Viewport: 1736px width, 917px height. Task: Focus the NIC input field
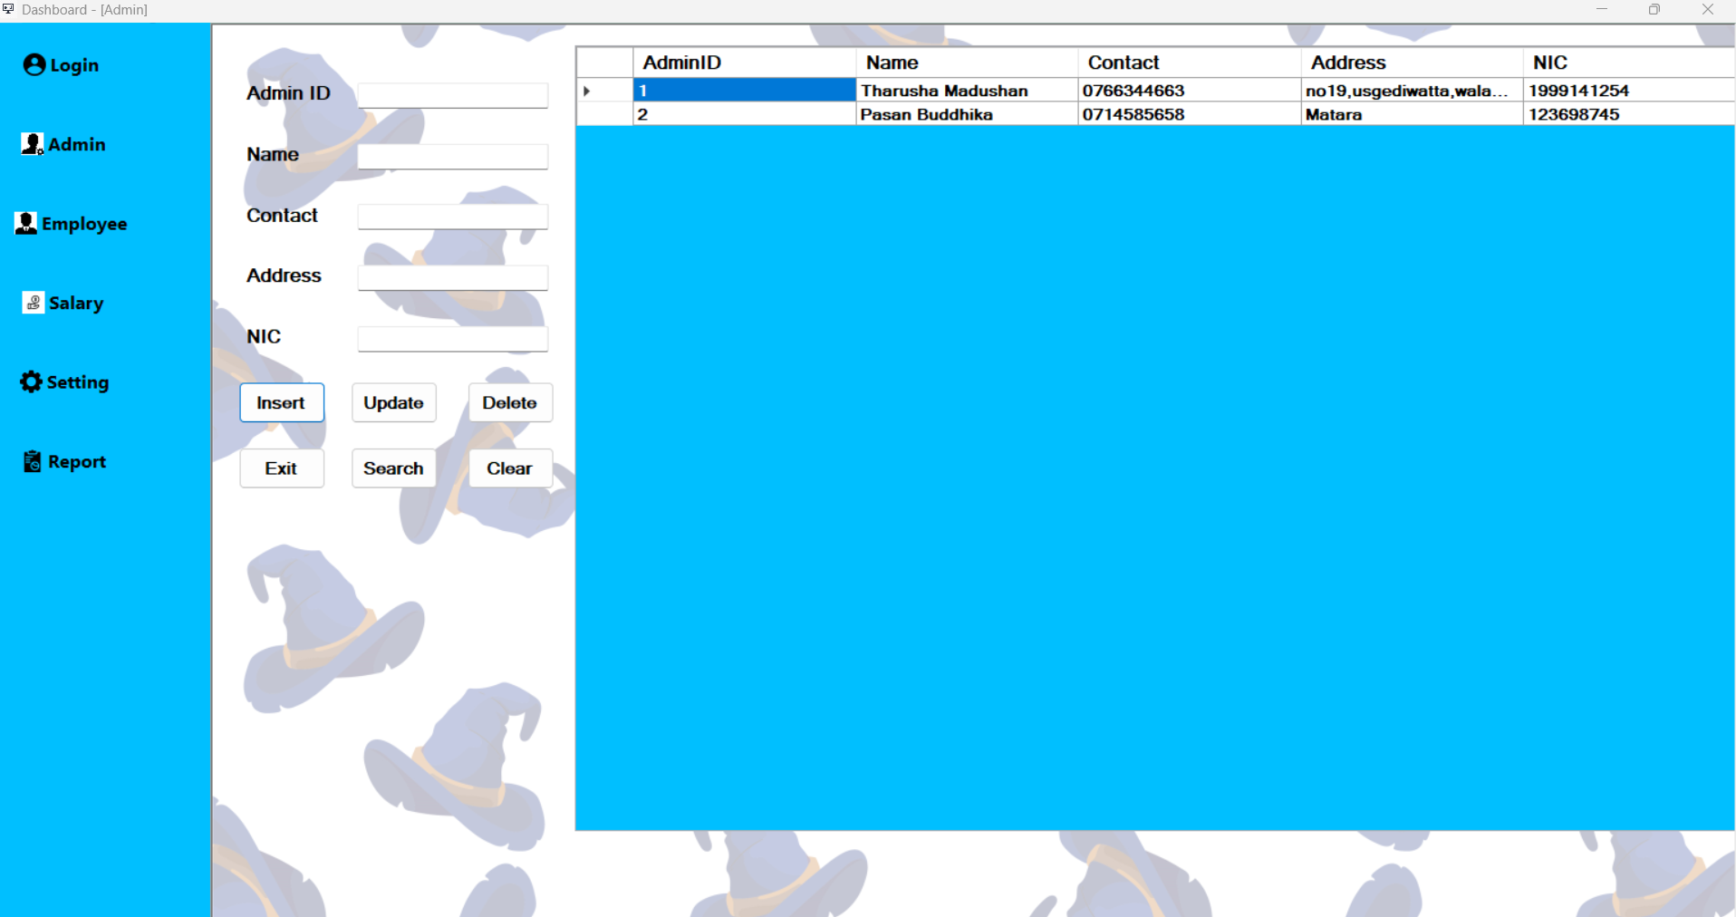(x=453, y=338)
